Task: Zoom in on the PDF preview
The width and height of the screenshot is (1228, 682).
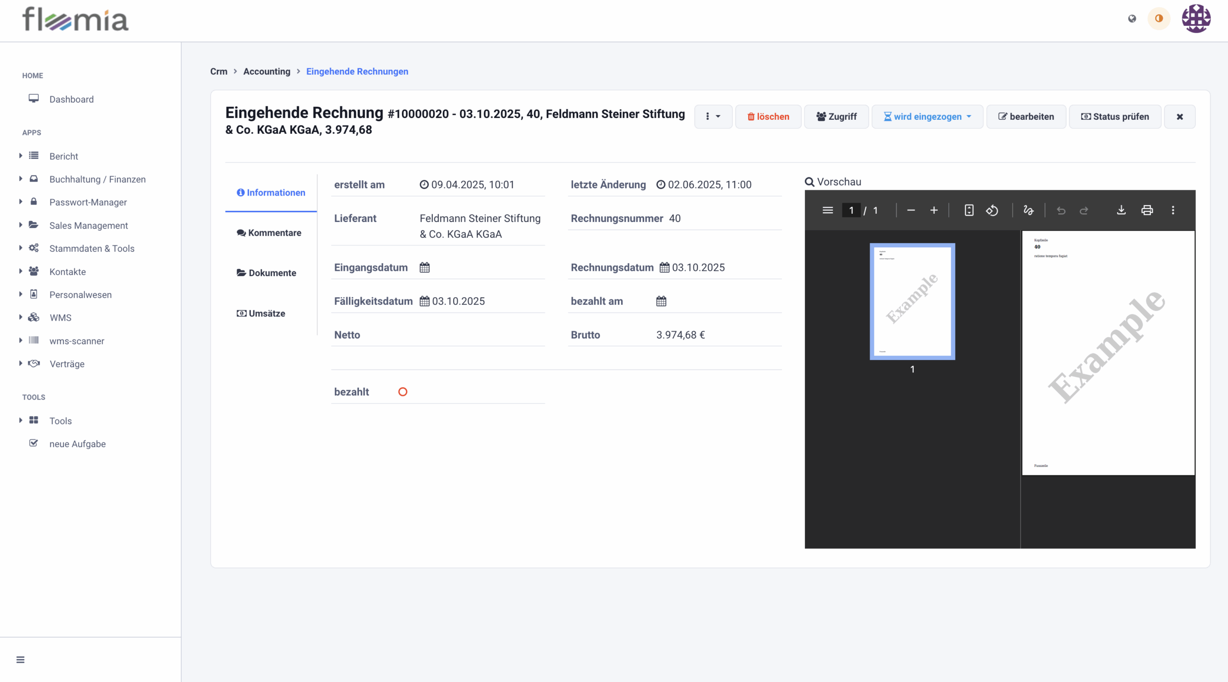Action: click(x=933, y=210)
